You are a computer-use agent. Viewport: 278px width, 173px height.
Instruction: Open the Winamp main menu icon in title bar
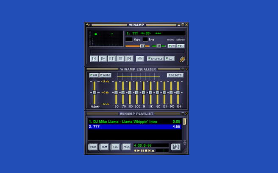pyautogui.click(x=88, y=25)
